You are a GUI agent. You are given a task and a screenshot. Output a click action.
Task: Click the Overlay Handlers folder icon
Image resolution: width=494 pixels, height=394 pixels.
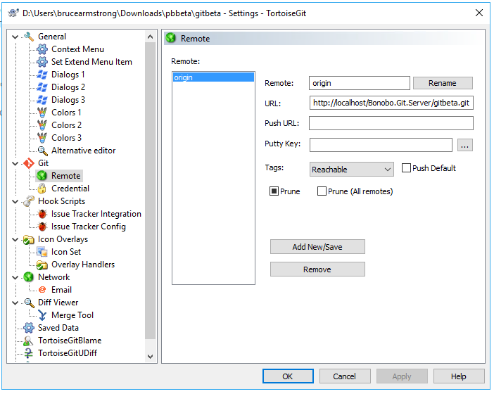coord(42,265)
